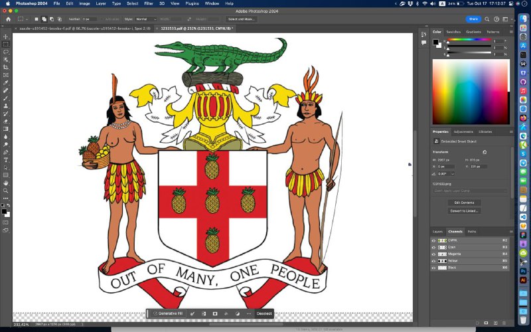Switch to the Layers tab

[x=437, y=232]
